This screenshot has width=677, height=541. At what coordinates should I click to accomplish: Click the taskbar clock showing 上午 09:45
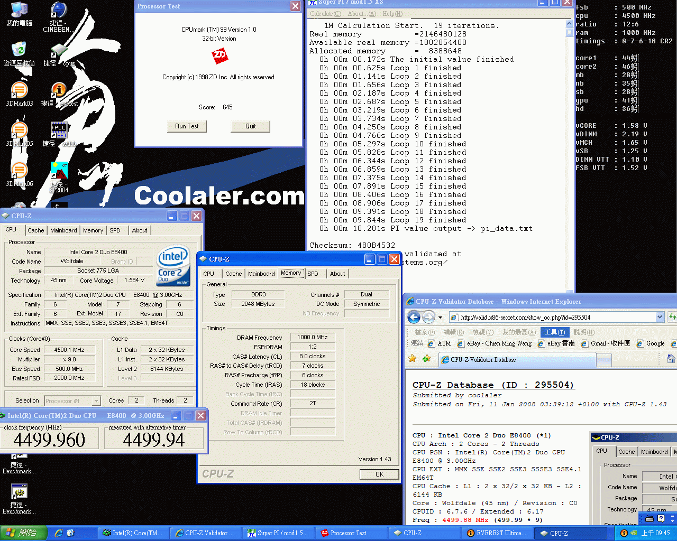pos(656,533)
